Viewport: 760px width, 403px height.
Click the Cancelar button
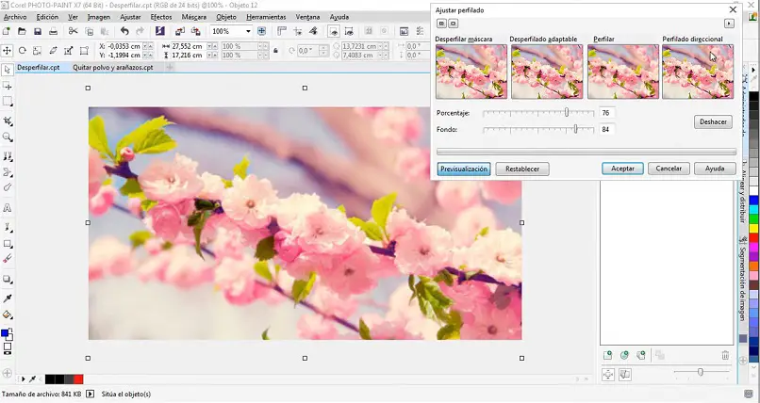(x=669, y=169)
